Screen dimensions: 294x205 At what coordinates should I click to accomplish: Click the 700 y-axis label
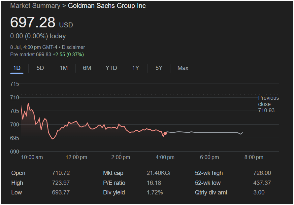[x=15, y=124]
